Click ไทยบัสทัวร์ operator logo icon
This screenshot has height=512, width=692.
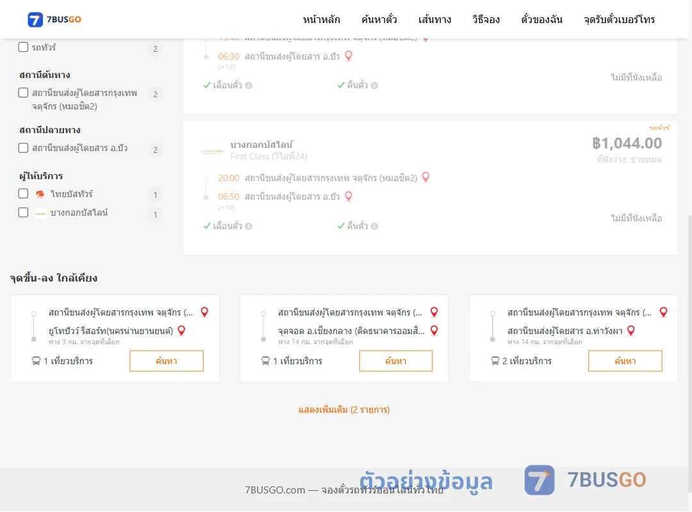(x=40, y=194)
